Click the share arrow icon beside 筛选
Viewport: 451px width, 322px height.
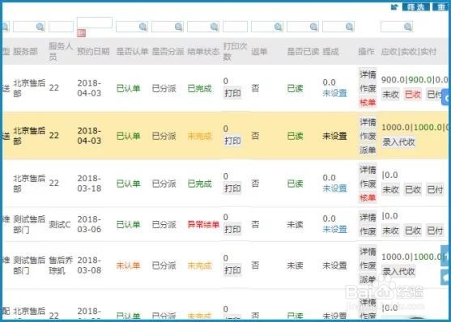click(394, 7)
